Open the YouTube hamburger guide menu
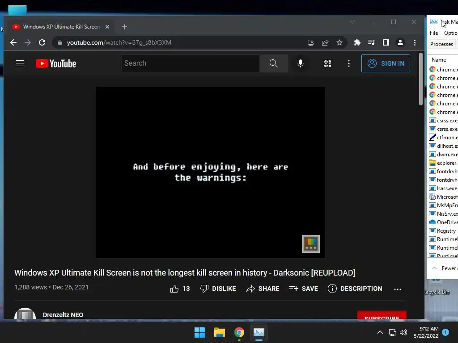458x343 pixels. click(x=20, y=63)
